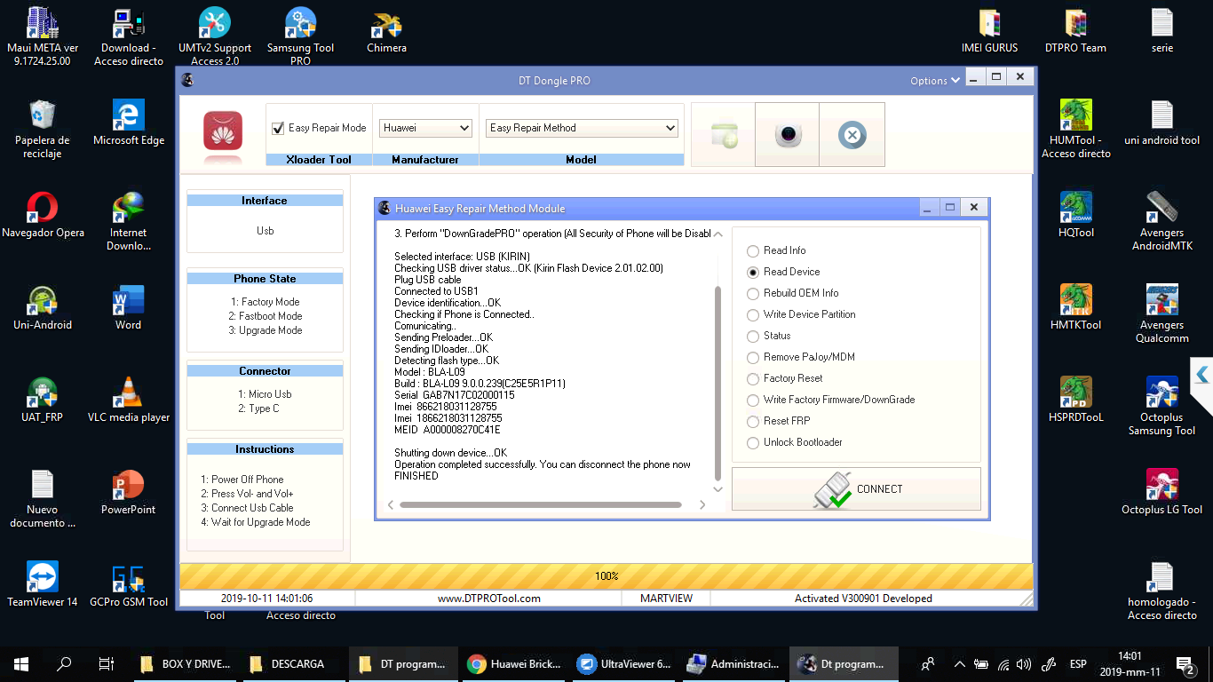
Task: Open Maui META desktop icon
Action: 43,36
